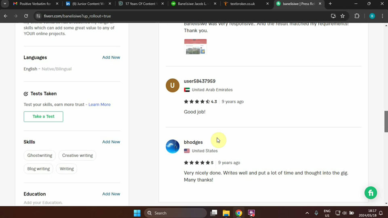The width and height of the screenshot is (388, 218).
Task: Open File Explorer from the taskbar
Action: click(x=226, y=213)
